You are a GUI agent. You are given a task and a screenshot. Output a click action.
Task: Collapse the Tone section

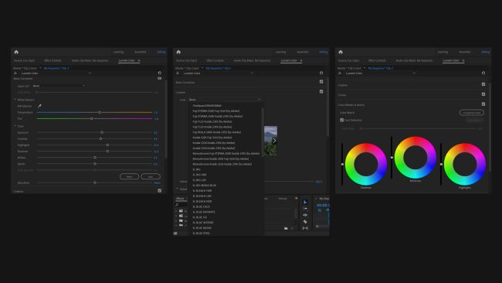click(x=15, y=126)
